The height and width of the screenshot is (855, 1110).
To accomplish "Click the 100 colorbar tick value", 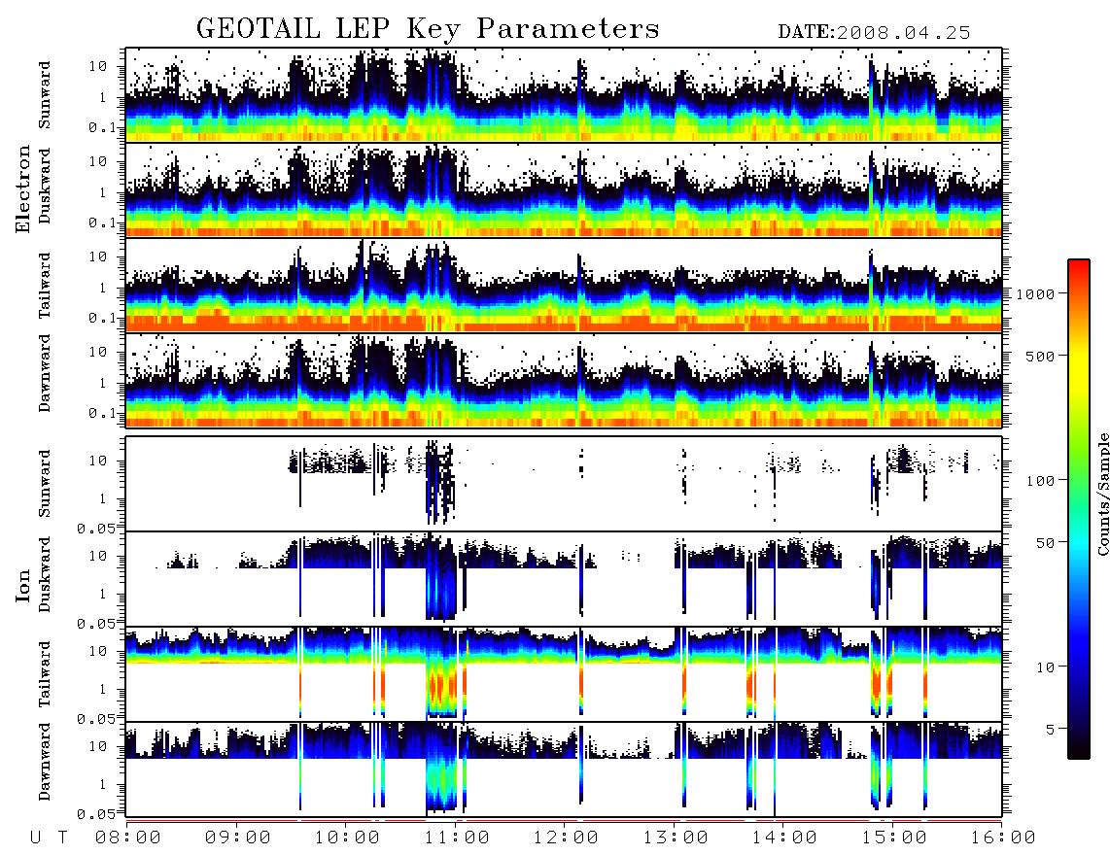I will click(1041, 481).
